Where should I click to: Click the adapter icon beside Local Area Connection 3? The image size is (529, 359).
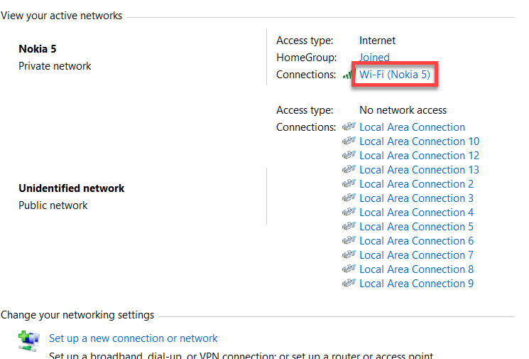(349, 198)
